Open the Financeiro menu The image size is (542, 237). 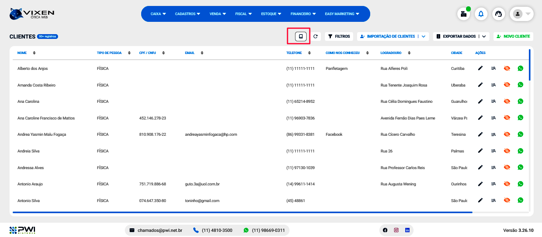tap(303, 14)
